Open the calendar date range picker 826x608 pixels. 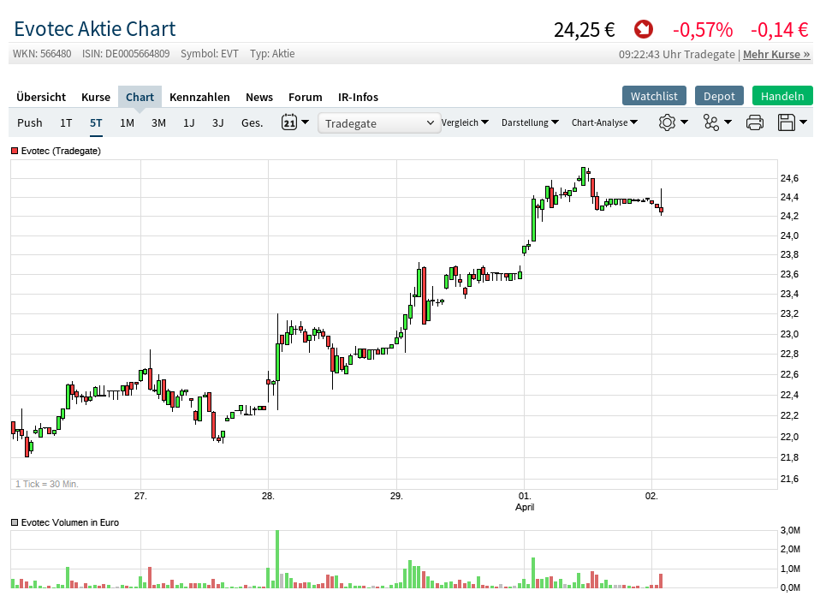coord(288,122)
